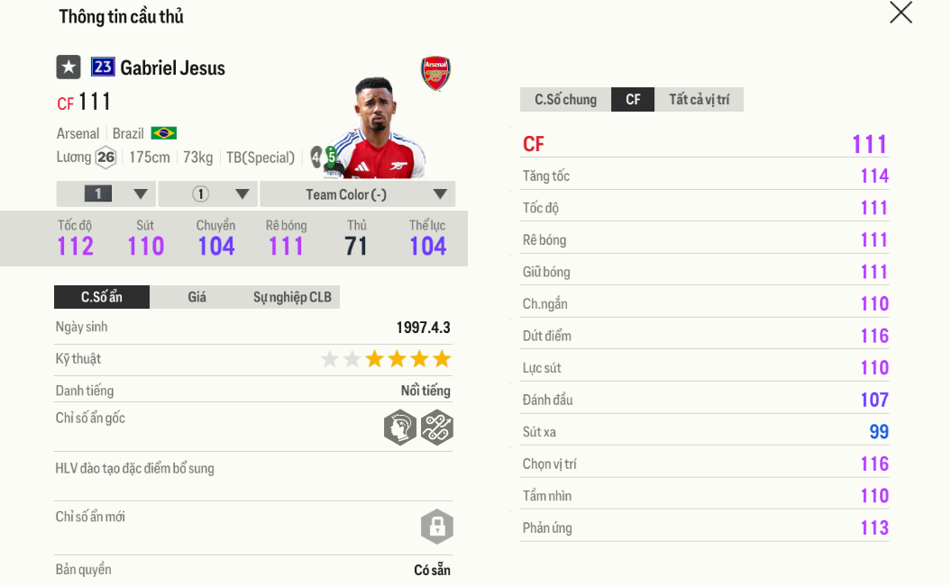The height and width of the screenshot is (585, 951).
Task: Click the star favorite icon beside player number
Action: [x=68, y=67]
